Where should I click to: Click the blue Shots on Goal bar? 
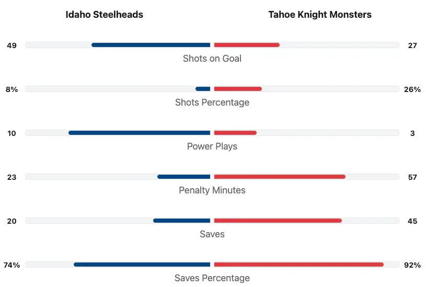(x=151, y=45)
